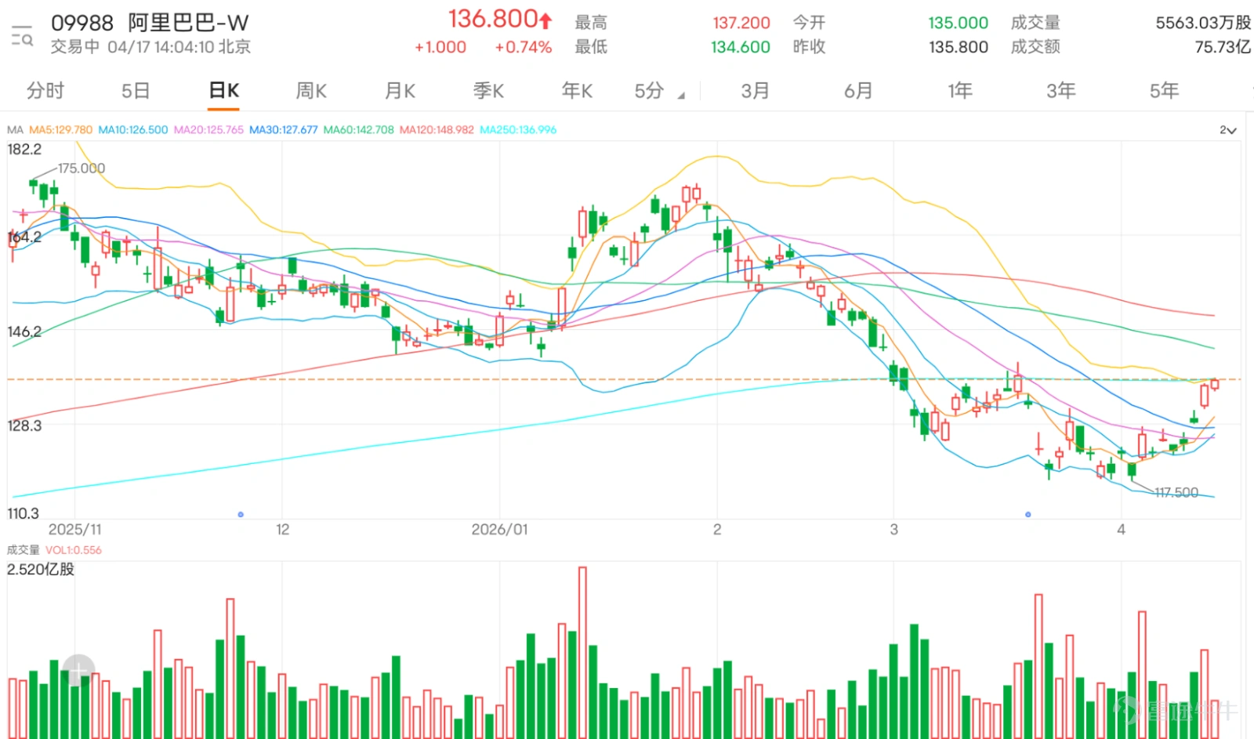Select the 周K weekly chart tab
1254x739 pixels.
point(311,91)
